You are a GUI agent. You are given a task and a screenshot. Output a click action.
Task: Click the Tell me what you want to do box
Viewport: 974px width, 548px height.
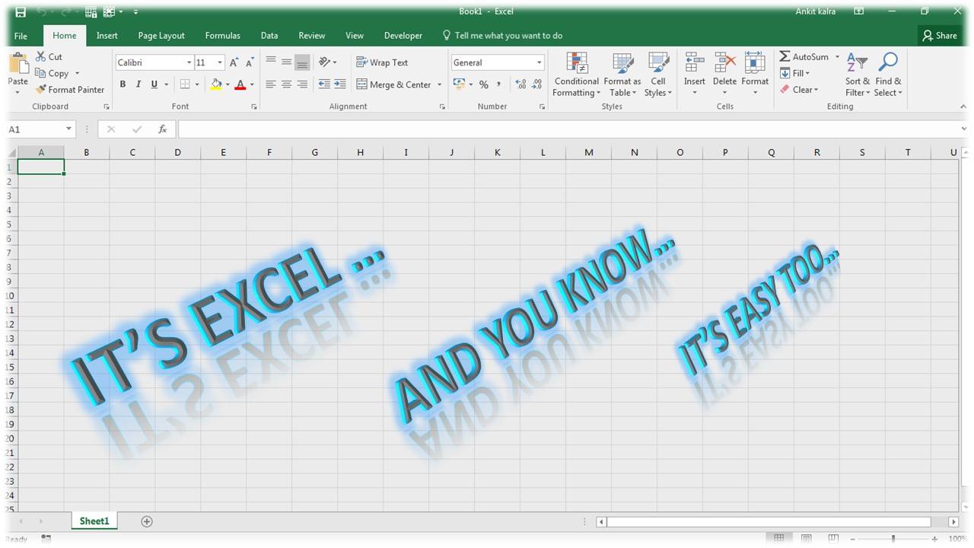pyautogui.click(x=503, y=36)
